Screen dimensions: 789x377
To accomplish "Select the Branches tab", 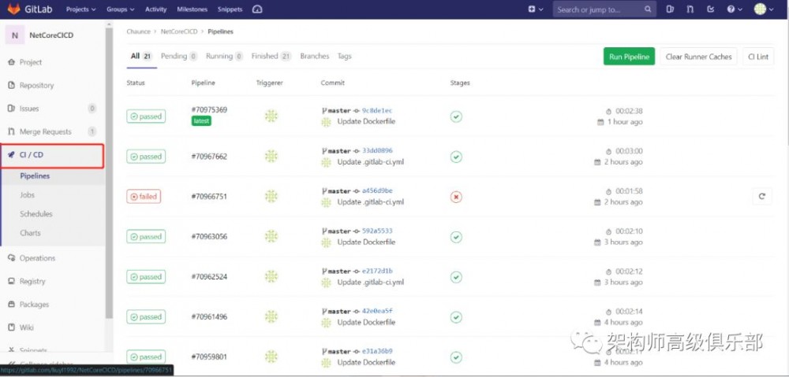I will click(315, 57).
